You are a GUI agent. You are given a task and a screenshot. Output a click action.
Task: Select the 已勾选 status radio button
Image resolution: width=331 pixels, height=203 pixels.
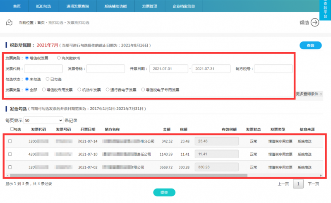coord(48,79)
